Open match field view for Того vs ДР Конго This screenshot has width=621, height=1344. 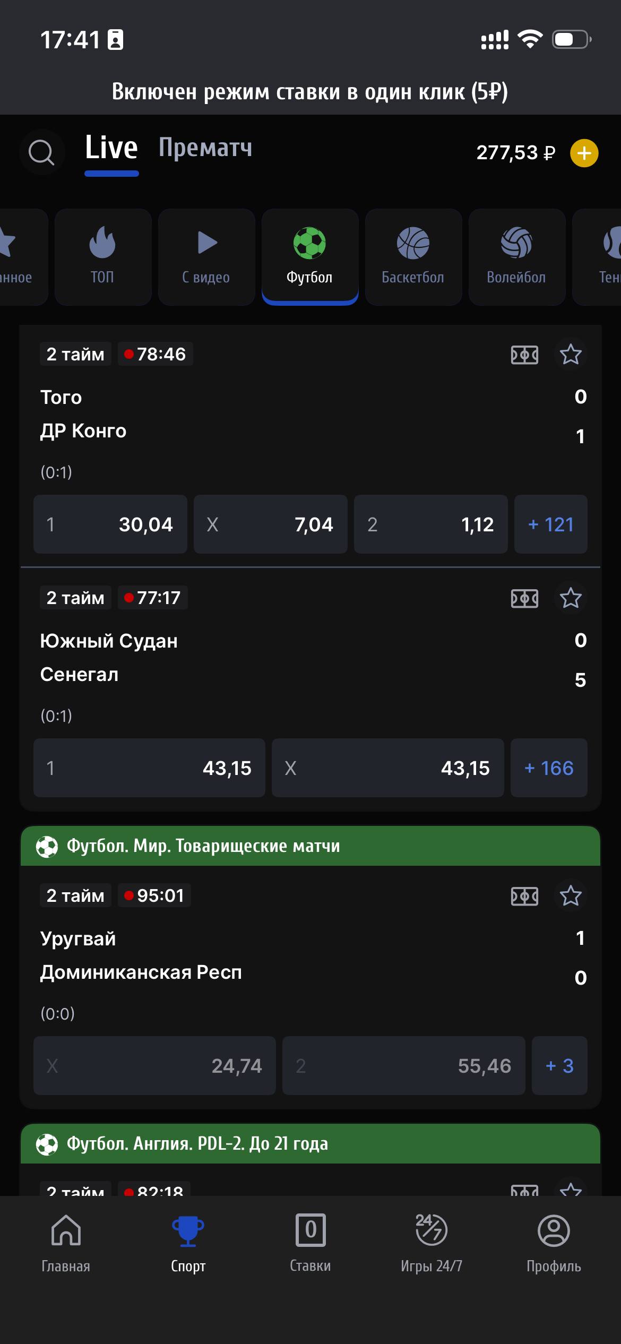point(524,355)
